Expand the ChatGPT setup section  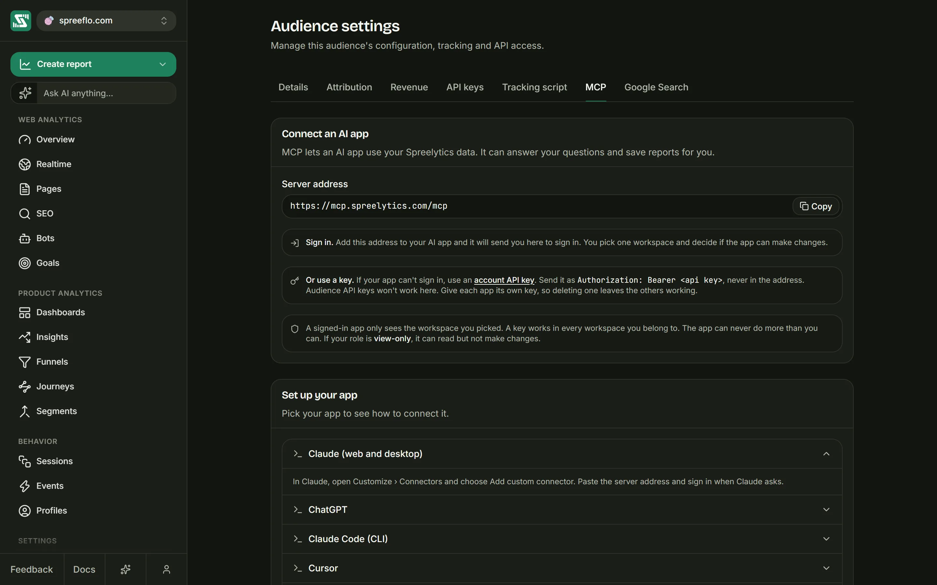point(562,510)
